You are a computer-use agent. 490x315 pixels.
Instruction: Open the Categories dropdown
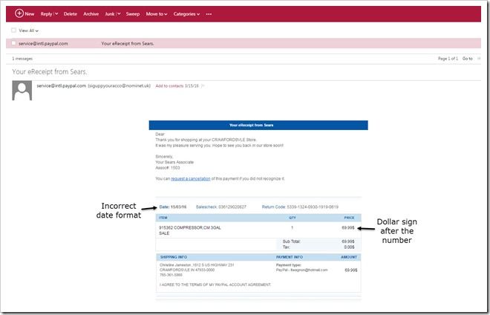(186, 14)
